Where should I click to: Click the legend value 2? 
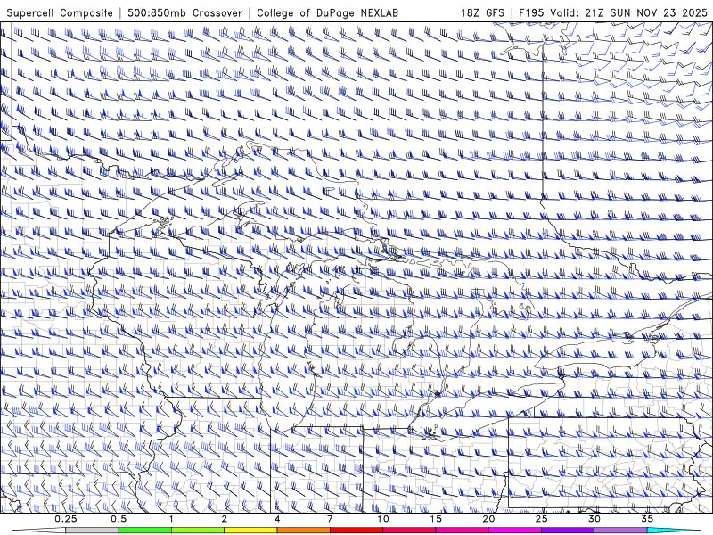[225, 519]
